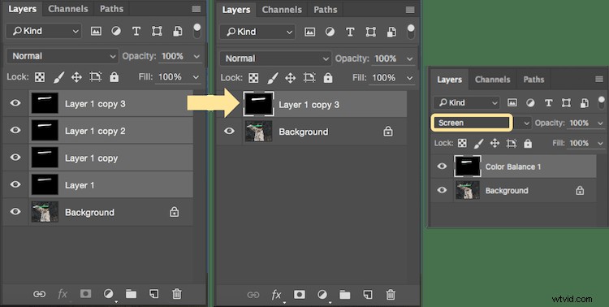The image size is (609, 307).
Task: Select Layer 1 row in left panel
Action: [x=111, y=185]
